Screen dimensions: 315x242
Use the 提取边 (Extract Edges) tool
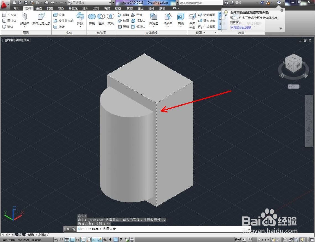138,21
